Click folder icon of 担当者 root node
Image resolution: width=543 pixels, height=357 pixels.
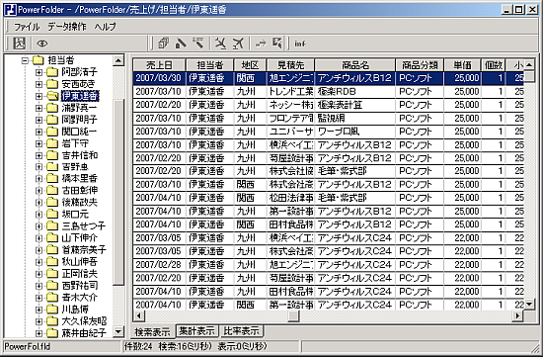coord(38,60)
